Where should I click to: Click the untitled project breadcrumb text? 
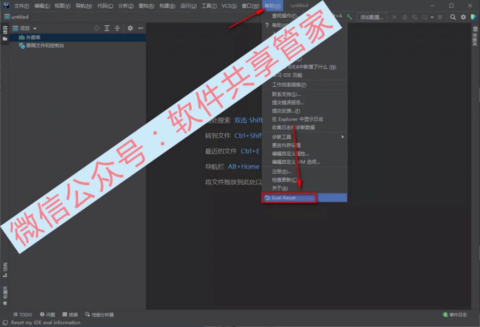coord(20,17)
